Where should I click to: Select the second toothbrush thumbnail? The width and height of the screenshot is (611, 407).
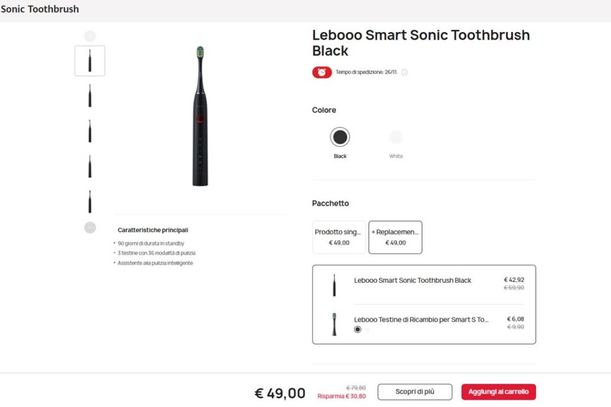click(x=90, y=95)
